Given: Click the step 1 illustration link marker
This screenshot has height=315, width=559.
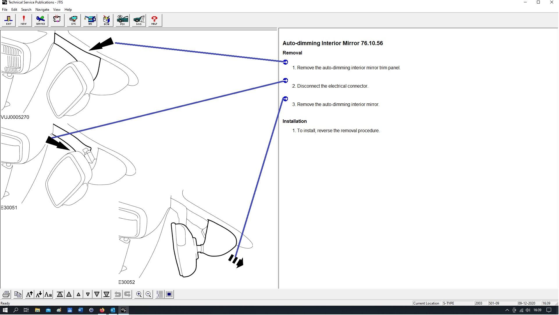Looking at the screenshot, I should pyautogui.click(x=286, y=62).
